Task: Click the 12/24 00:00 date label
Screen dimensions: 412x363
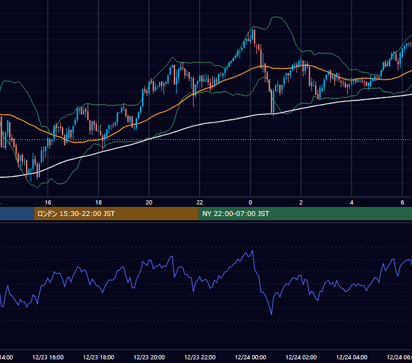Action: (250, 357)
